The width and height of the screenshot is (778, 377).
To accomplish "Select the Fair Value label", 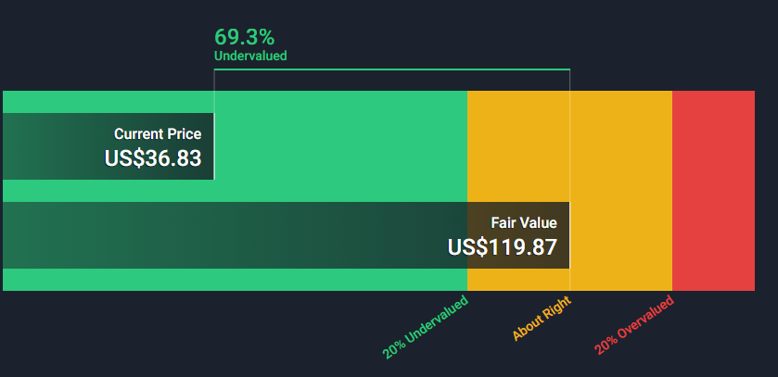I will tap(524, 223).
